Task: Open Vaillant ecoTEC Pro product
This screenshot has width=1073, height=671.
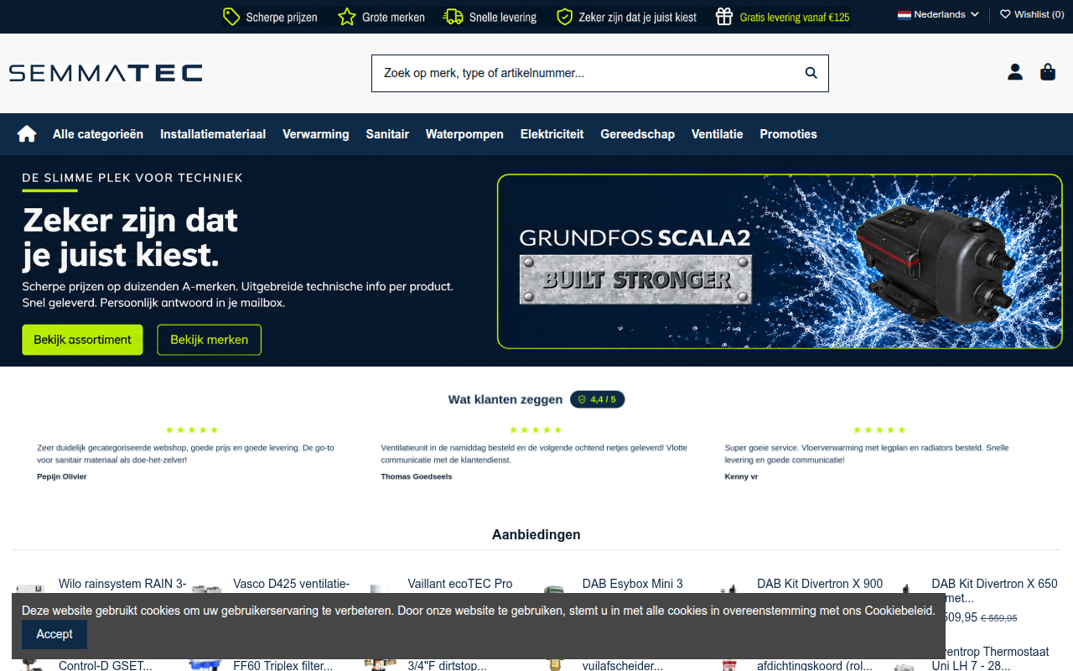Action: pos(460,584)
